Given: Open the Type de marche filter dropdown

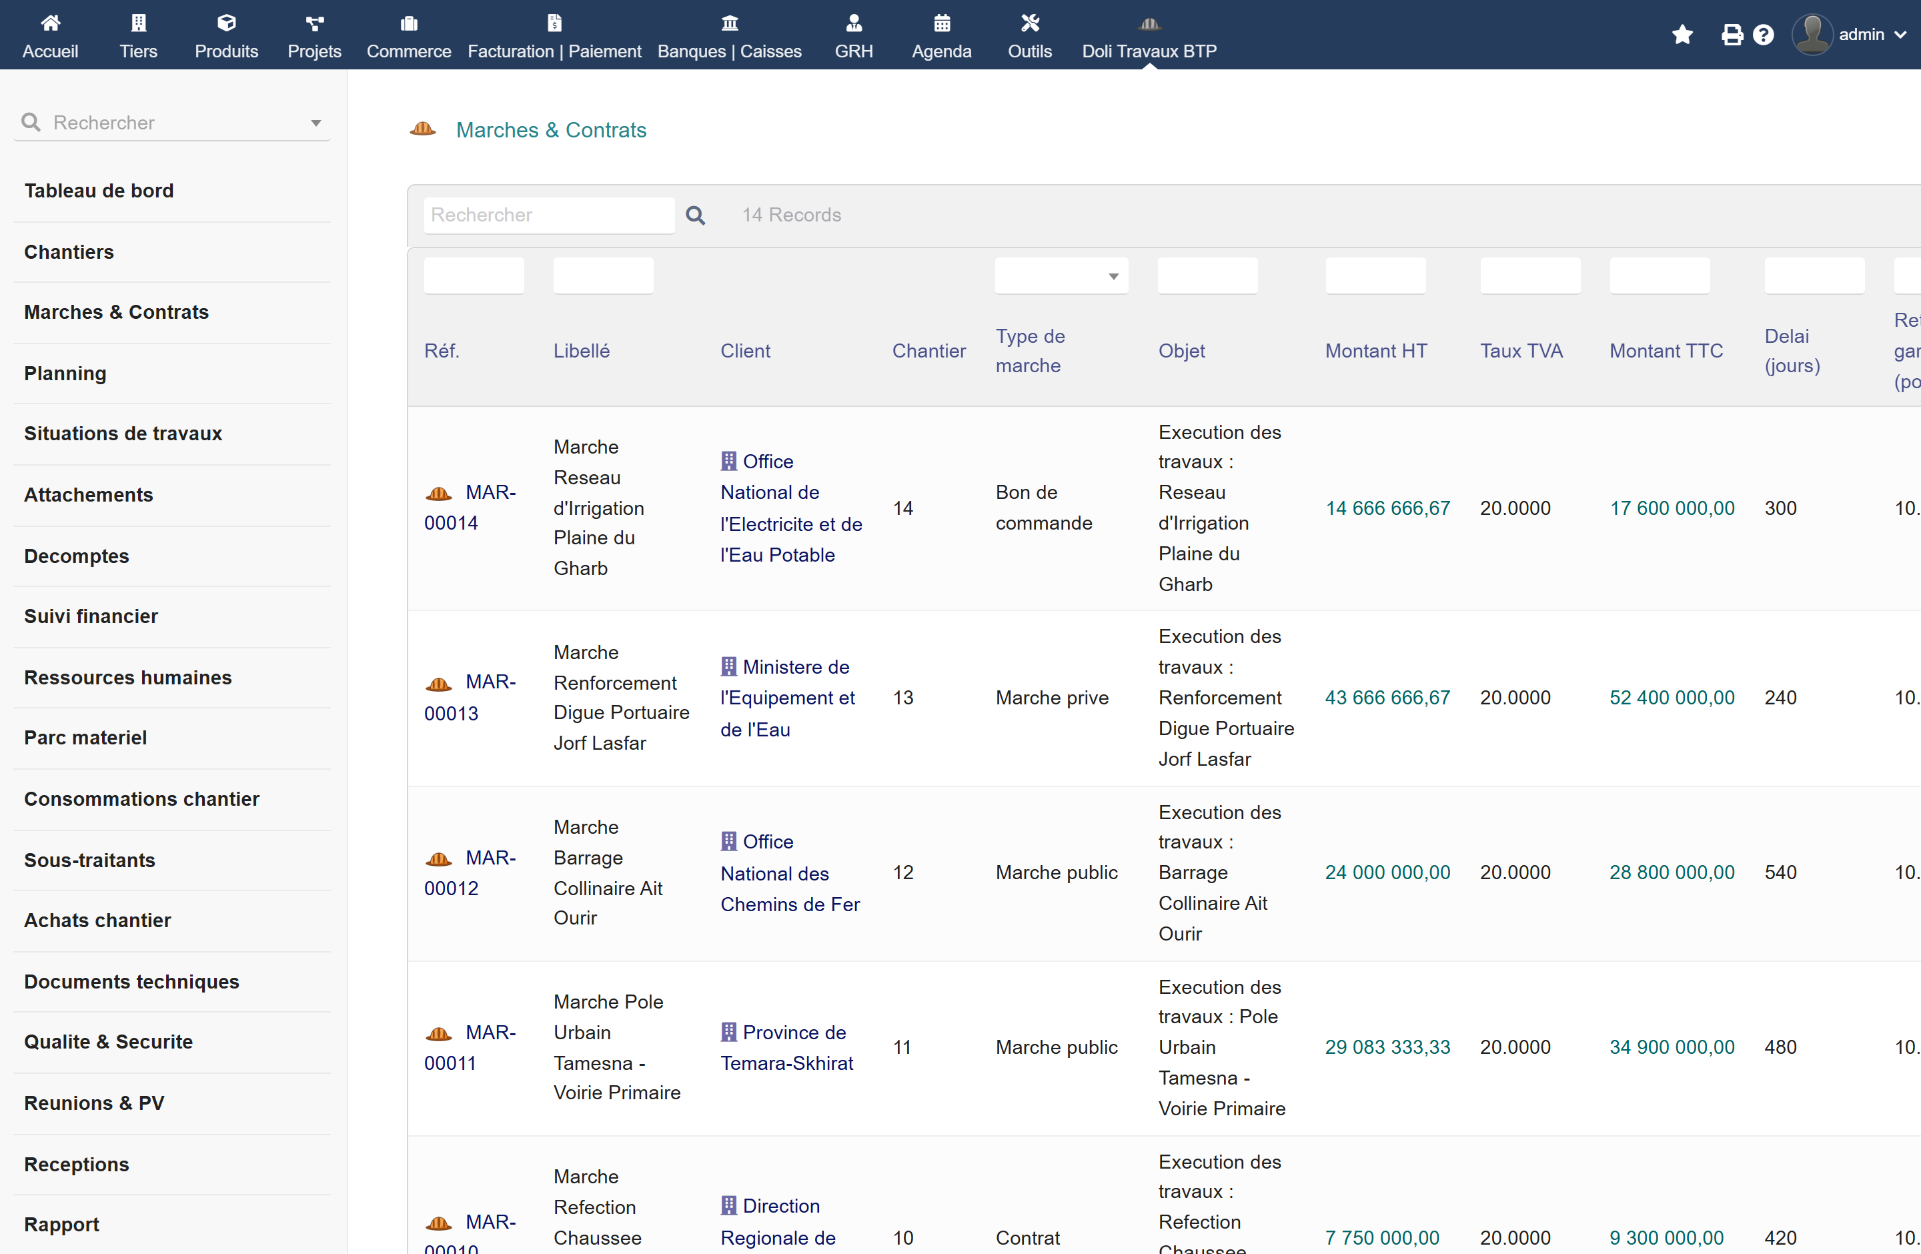Looking at the screenshot, I should point(1061,276).
